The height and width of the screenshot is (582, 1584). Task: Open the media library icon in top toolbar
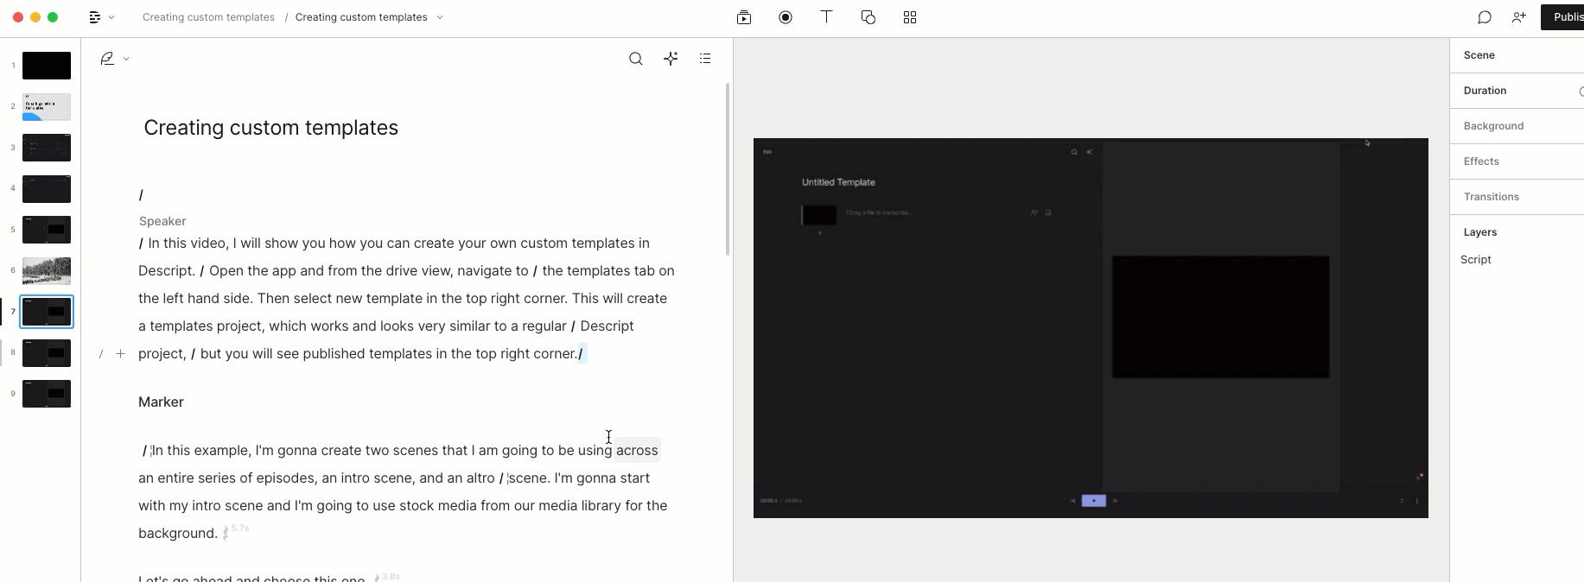(744, 17)
